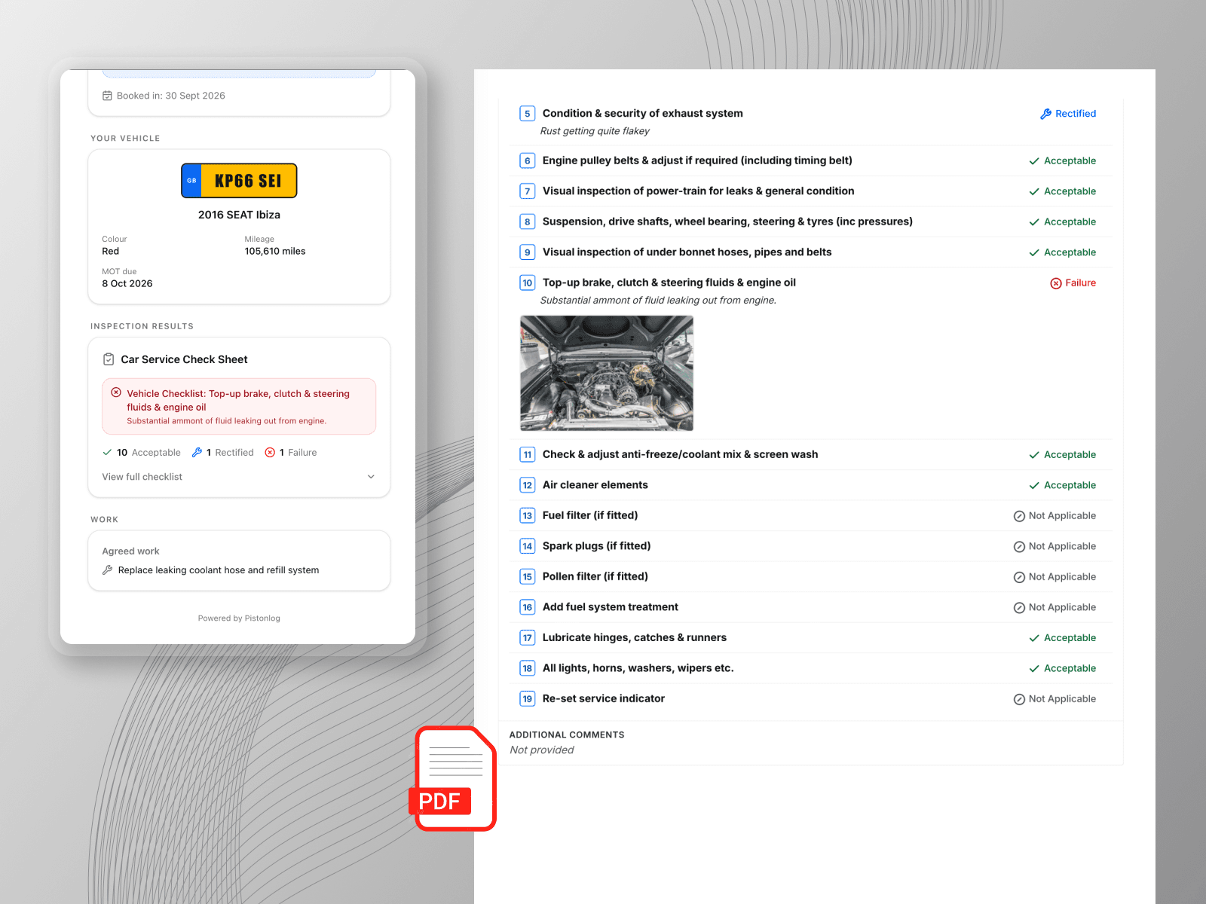
Task: Click the red cross icon beside 1 Failure summary
Action: pyautogui.click(x=270, y=452)
